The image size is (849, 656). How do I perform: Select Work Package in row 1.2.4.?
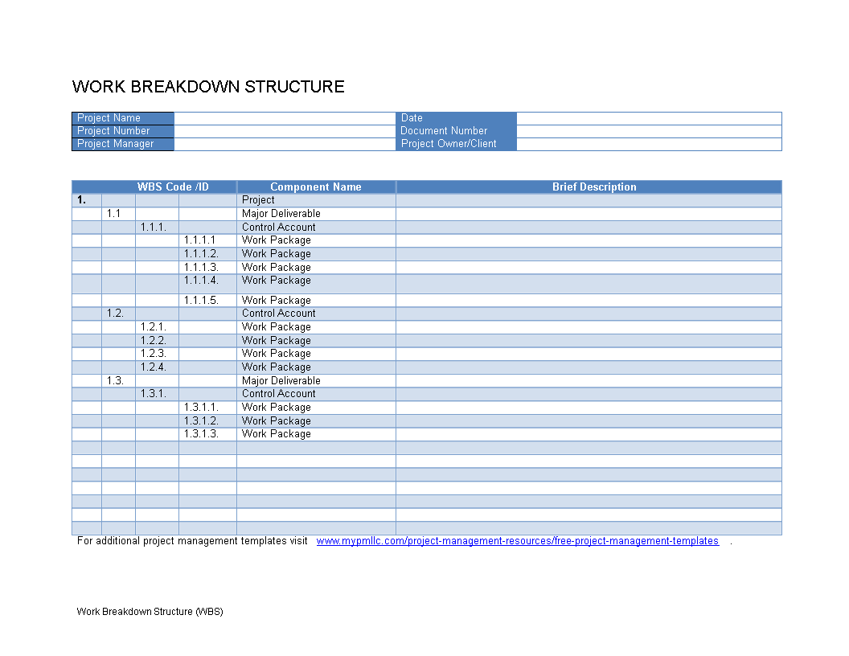(x=316, y=367)
